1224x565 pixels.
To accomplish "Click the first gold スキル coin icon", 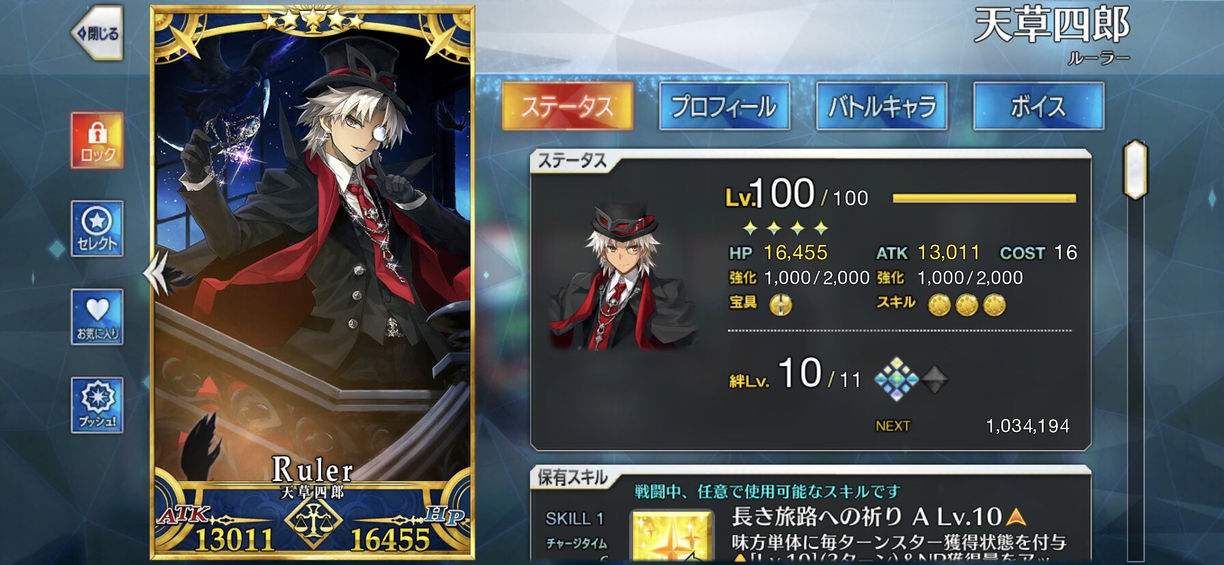I will [939, 304].
